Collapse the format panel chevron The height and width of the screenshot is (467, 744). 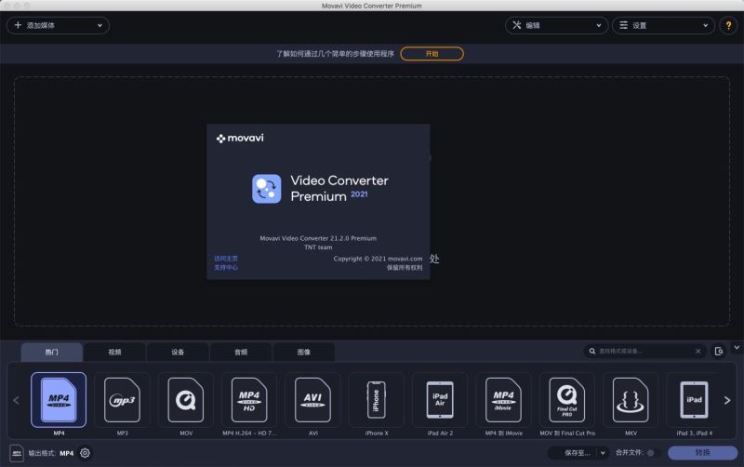pyautogui.click(x=737, y=347)
